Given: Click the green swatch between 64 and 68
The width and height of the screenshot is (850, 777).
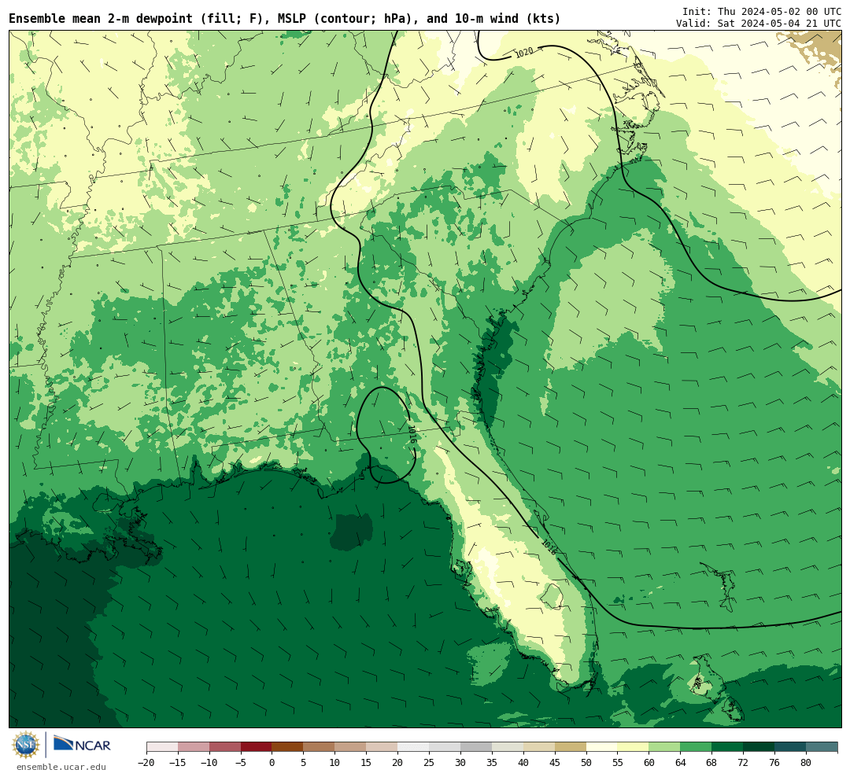Looking at the screenshot, I should (x=697, y=746).
